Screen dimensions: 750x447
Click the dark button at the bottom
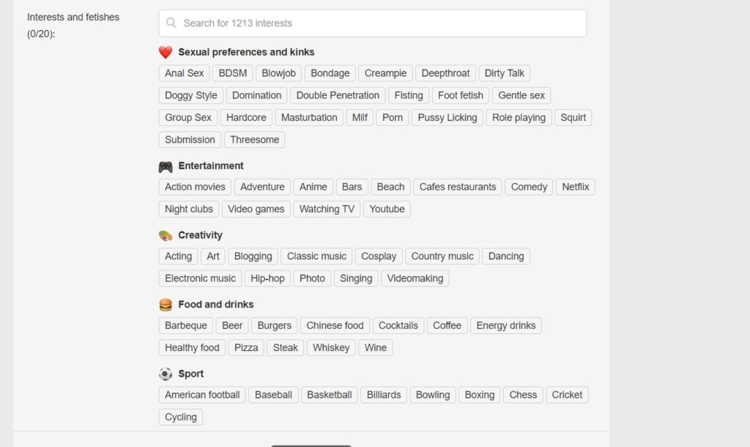click(x=311, y=445)
